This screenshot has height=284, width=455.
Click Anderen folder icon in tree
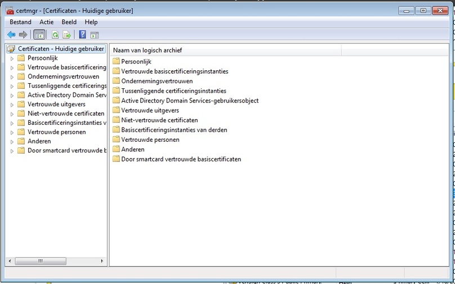21,141
